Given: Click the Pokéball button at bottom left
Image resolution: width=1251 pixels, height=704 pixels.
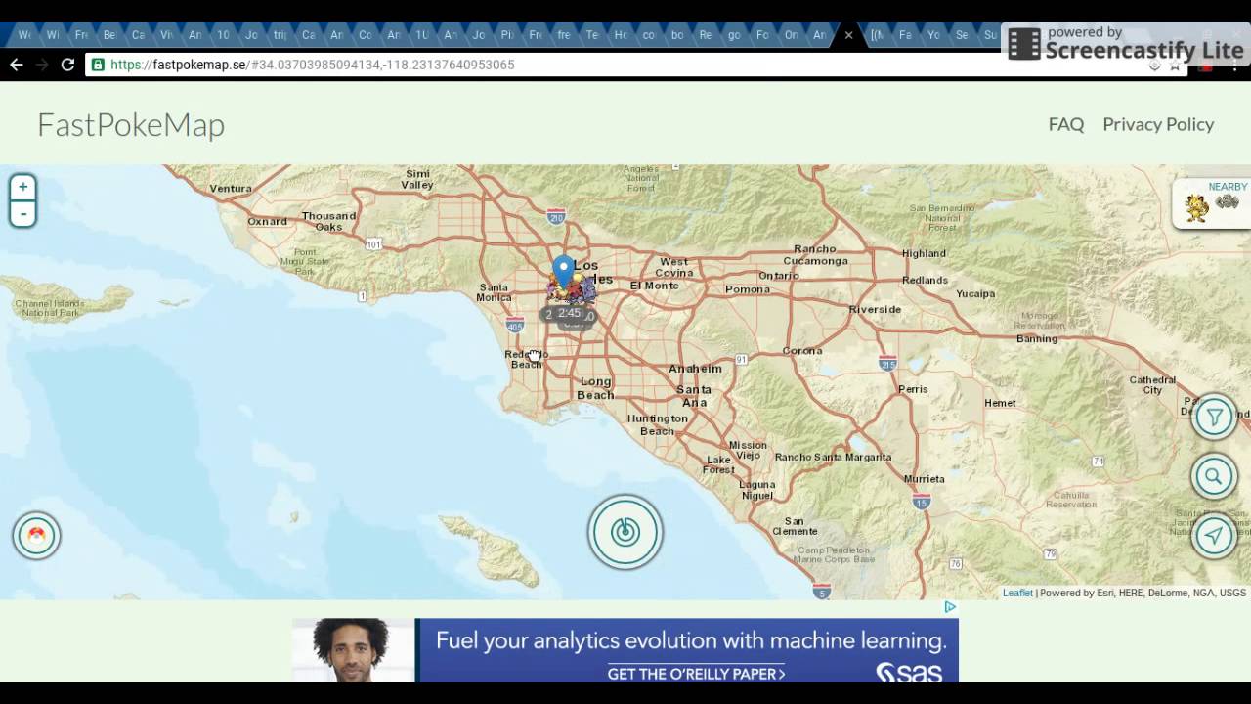Looking at the screenshot, I should pyautogui.click(x=36, y=535).
